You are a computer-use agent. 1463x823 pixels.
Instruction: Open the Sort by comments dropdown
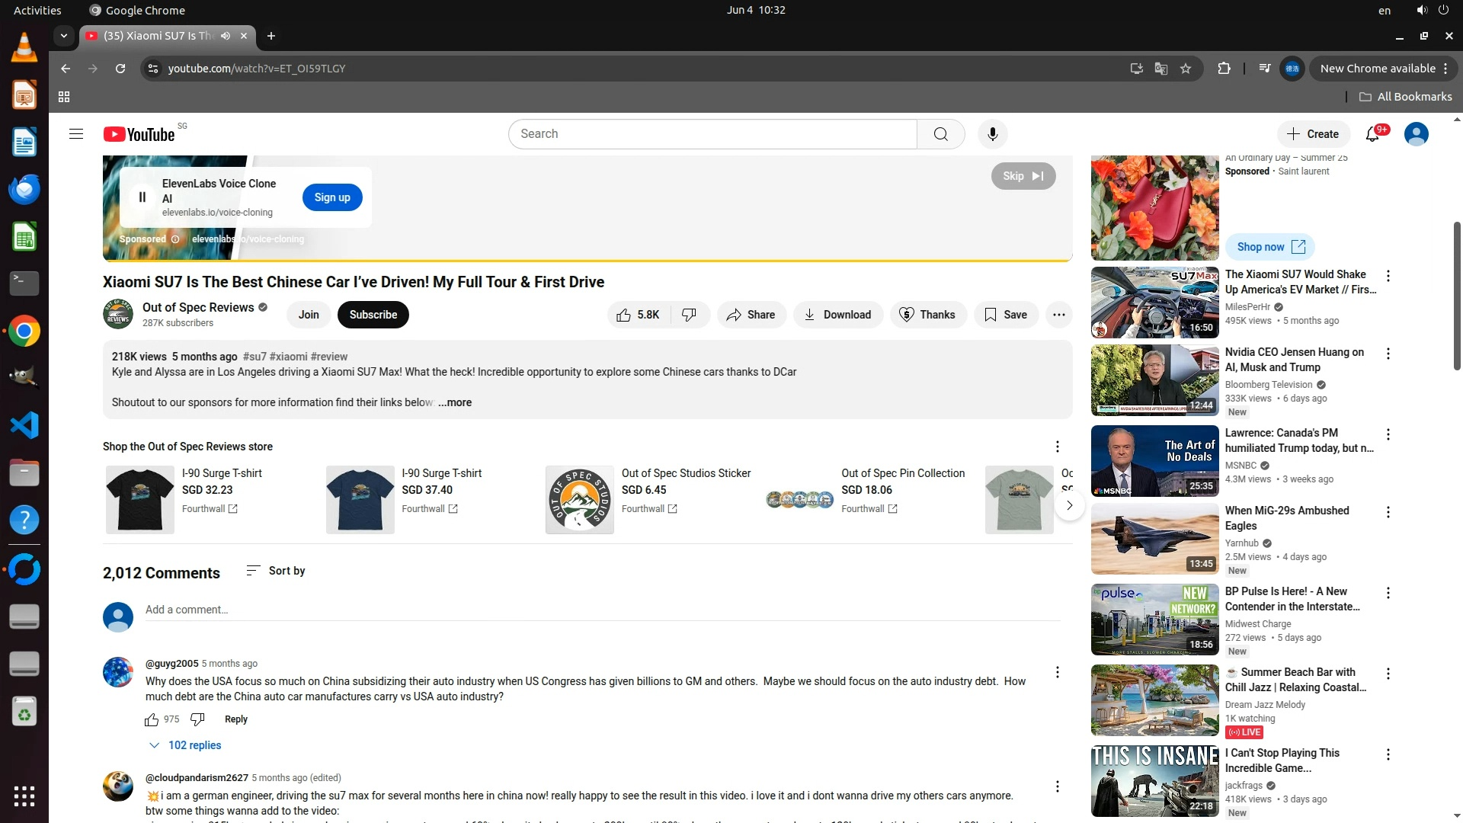point(276,571)
